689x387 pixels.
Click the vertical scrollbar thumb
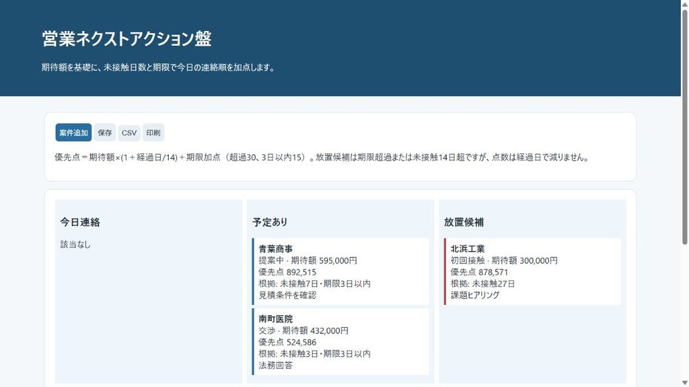click(684, 127)
